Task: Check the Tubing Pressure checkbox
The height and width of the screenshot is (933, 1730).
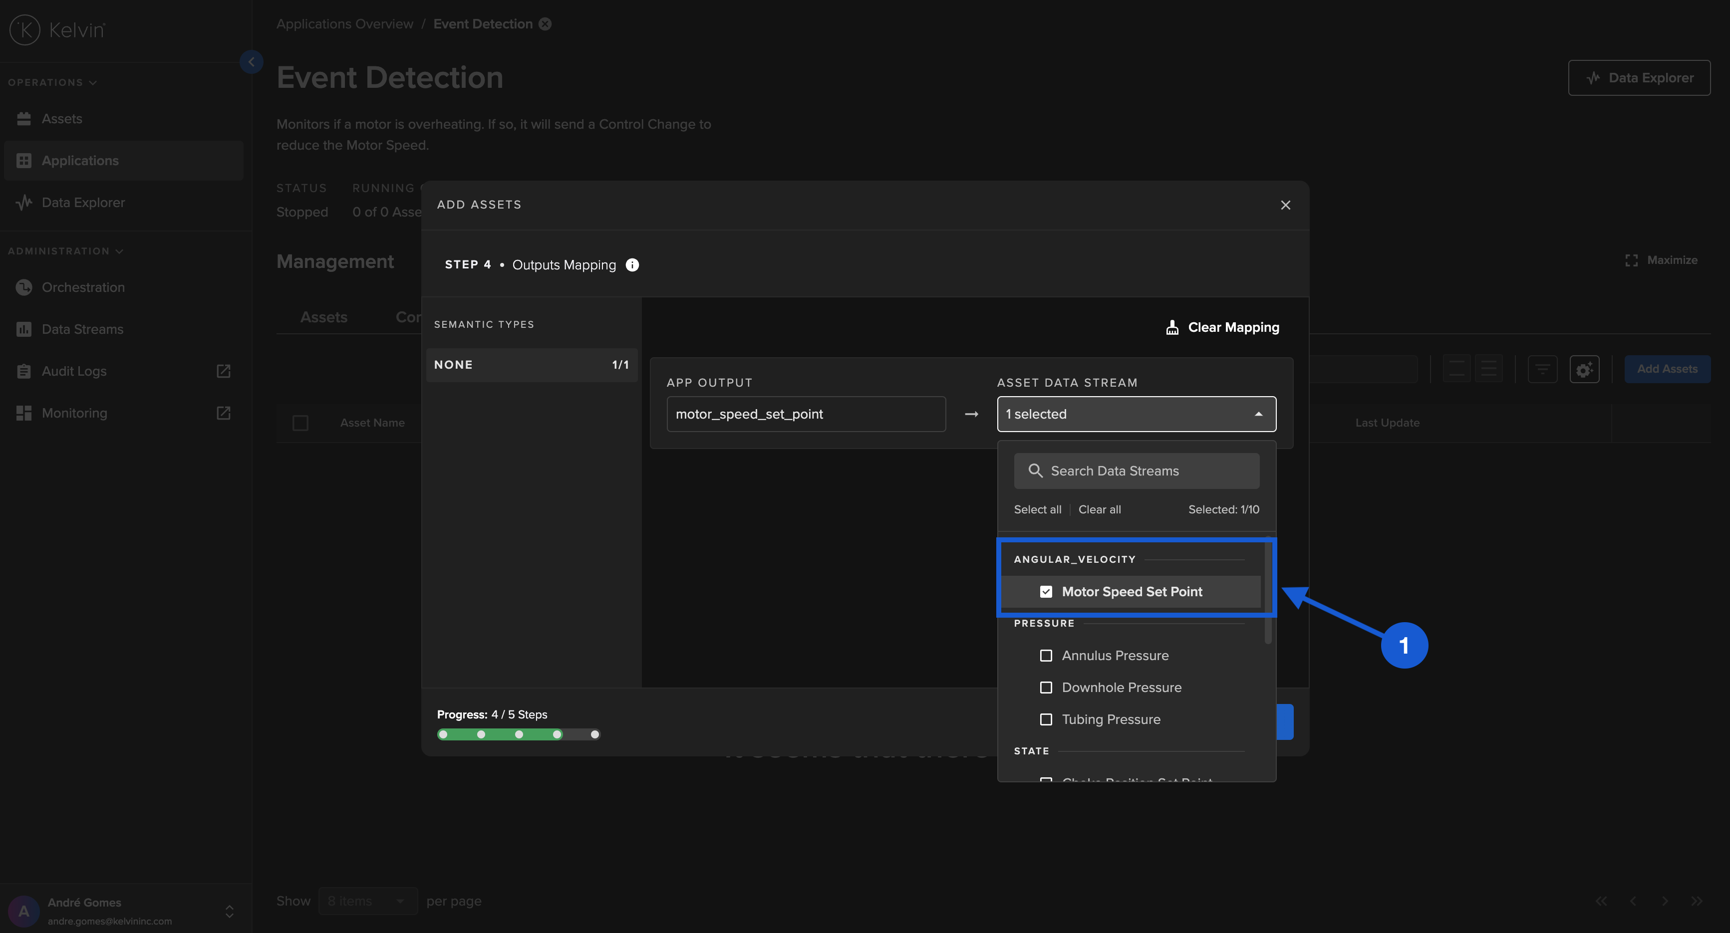Action: pyautogui.click(x=1046, y=719)
